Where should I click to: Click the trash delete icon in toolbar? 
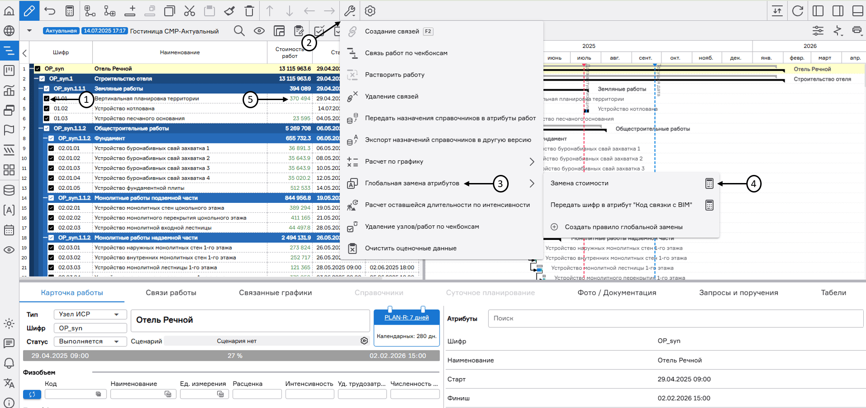click(249, 11)
